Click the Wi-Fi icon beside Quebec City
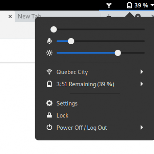 point(49,72)
